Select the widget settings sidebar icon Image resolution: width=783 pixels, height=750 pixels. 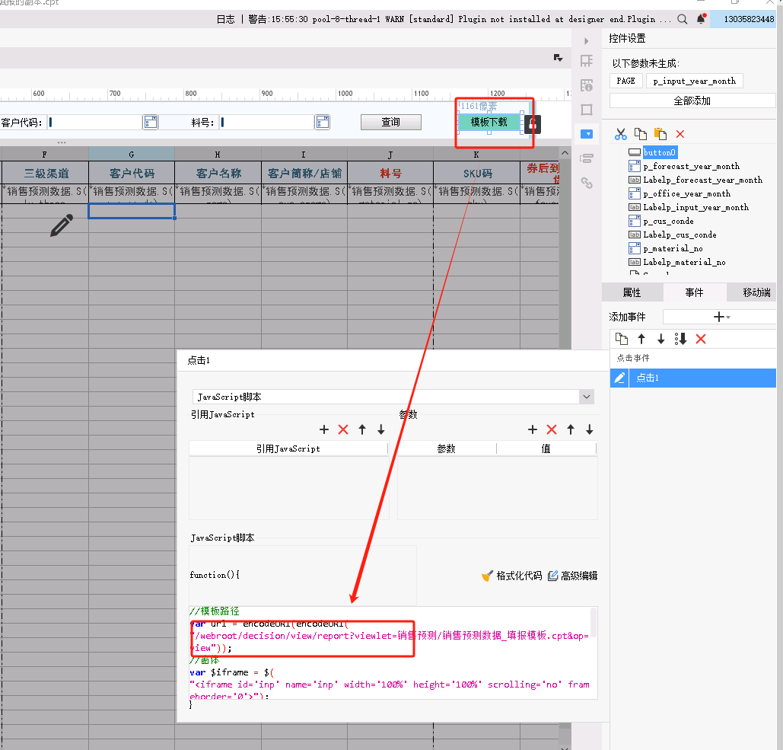(586, 134)
